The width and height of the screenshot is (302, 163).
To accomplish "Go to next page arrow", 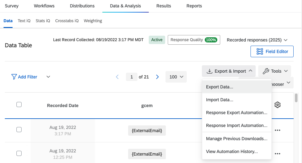I will (157, 77).
